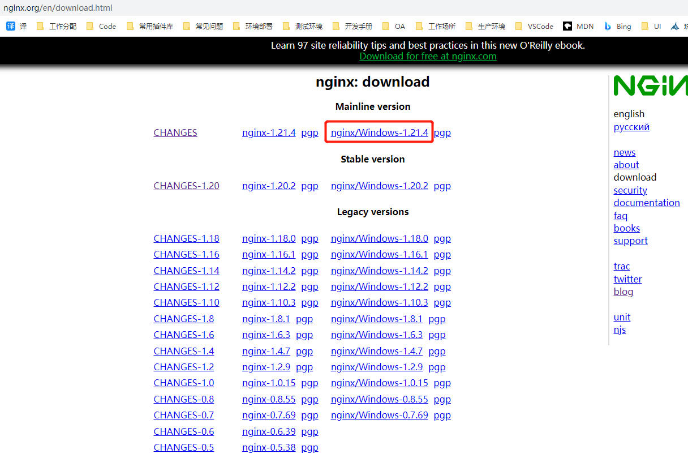Download nginx-1.20.2 stable source
This screenshot has height=458, width=688.
point(269,186)
